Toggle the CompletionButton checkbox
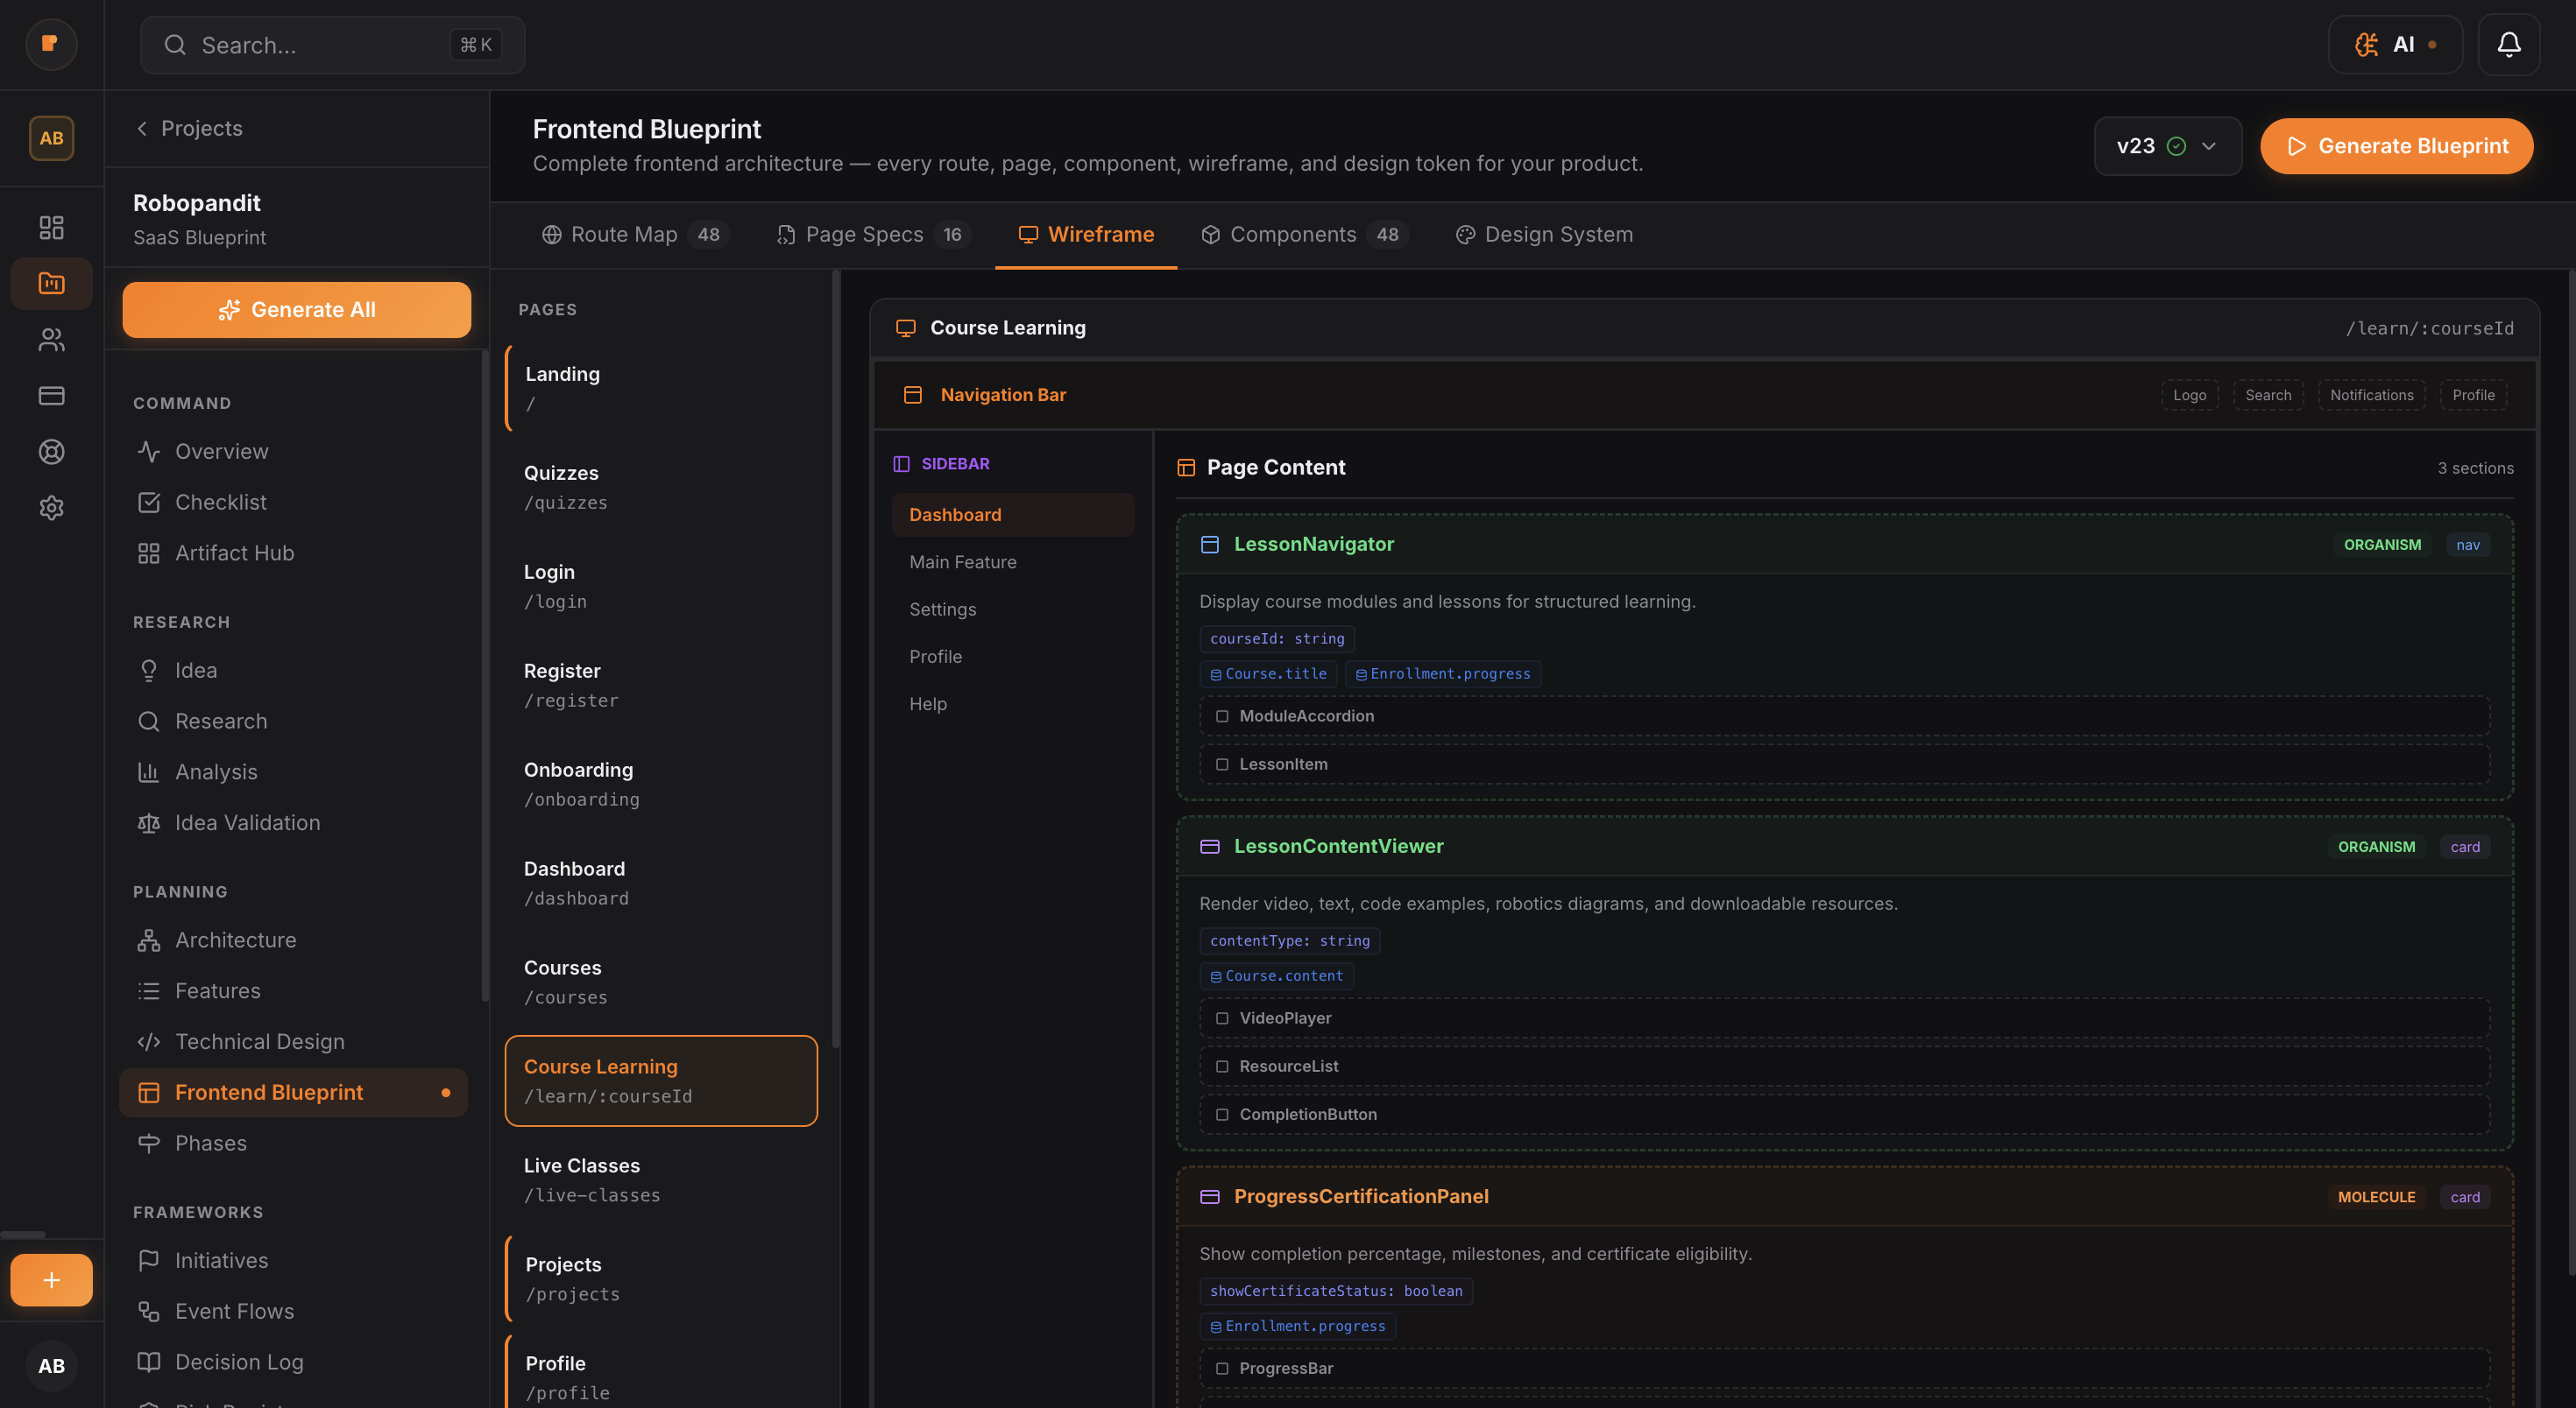The image size is (2576, 1408). click(1222, 1116)
